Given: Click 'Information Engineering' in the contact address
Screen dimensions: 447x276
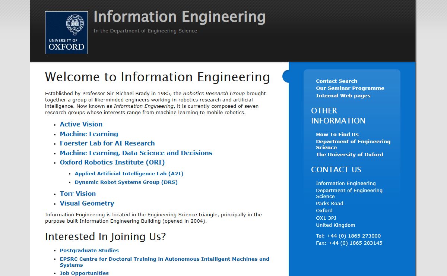Looking at the screenshot, I should point(346,183).
